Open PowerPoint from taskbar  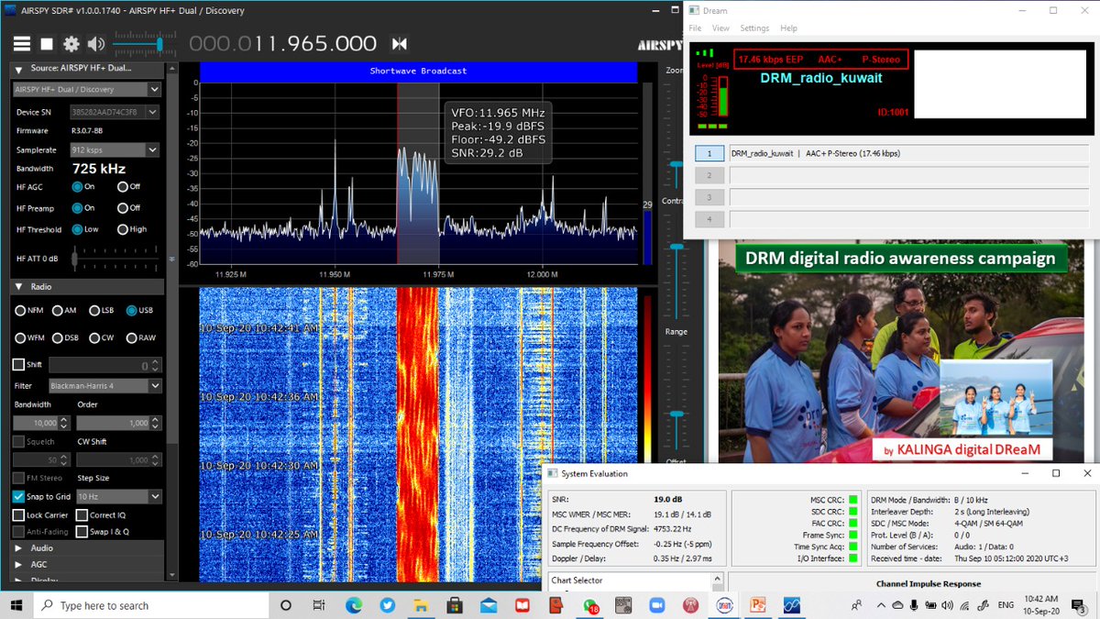point(758,605)
